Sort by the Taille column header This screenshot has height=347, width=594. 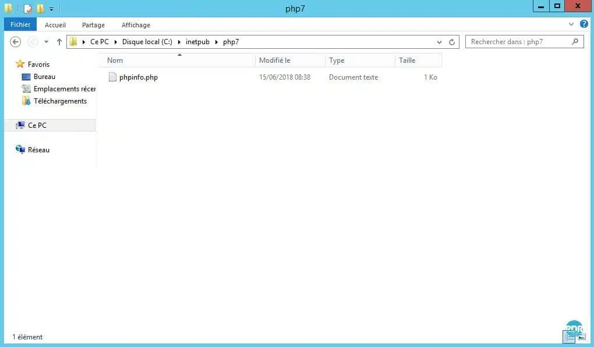(x=418, y=60)
